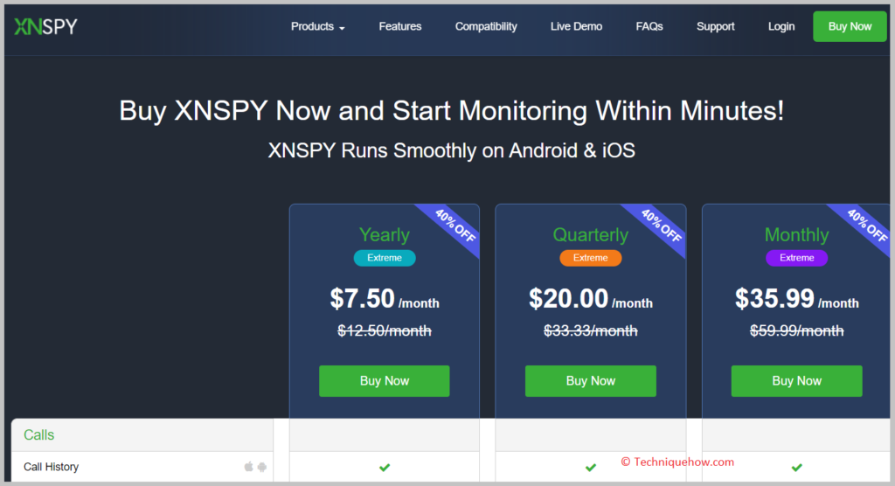Image resolution: width=895 pixels, height=486 pixels.
Task: Click the Login link
Action: 781,26
